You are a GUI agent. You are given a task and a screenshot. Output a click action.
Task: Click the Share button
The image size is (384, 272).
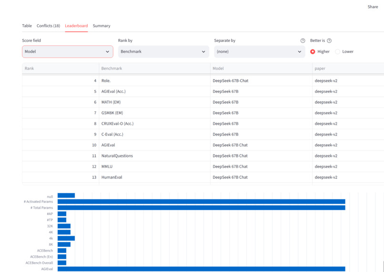point(373,7)
